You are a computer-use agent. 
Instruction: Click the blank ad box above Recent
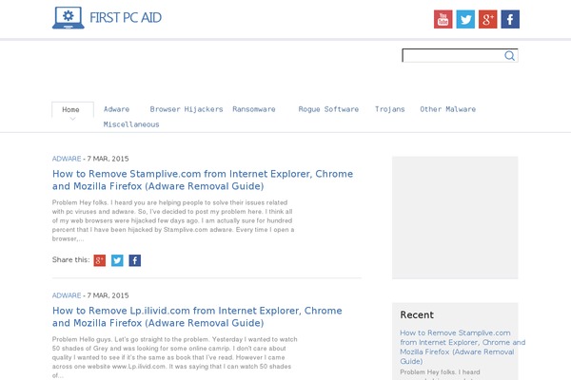[x=455, y=218]
